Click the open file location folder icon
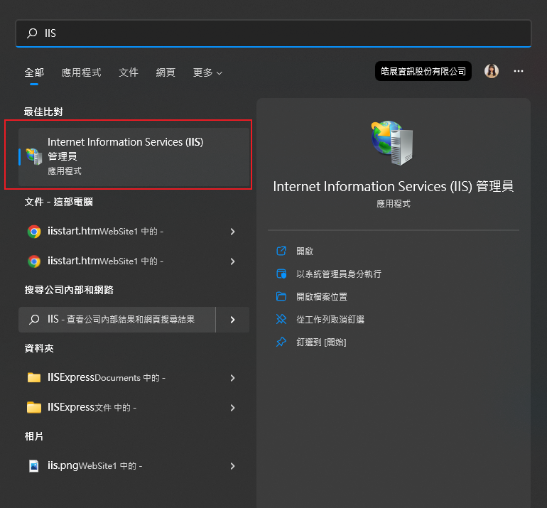The height and width of the screenshot is (508, 547). [x=281, y=296]
